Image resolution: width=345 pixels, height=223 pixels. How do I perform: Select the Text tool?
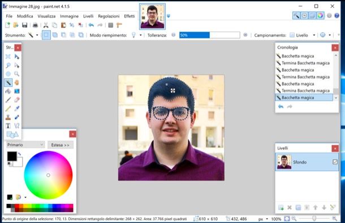[8, 126]
